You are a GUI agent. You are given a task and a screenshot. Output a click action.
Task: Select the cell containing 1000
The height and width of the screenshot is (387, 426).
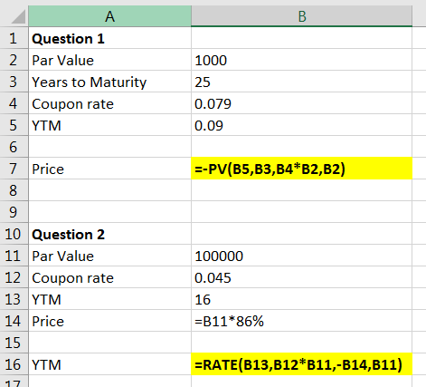301,60
